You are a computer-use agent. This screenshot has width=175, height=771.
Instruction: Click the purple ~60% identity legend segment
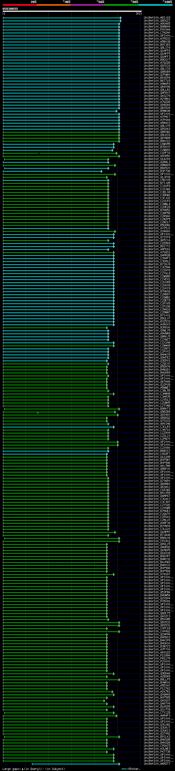tap(88, 5)
